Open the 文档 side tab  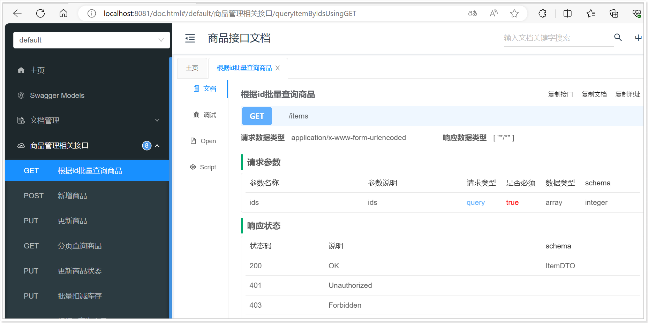(x=205, y=89)
